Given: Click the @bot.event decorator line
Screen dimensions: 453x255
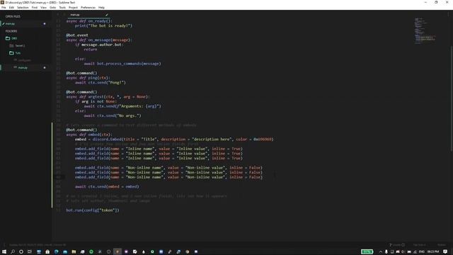Looking at the screenshot, I should tap(77, 35).
